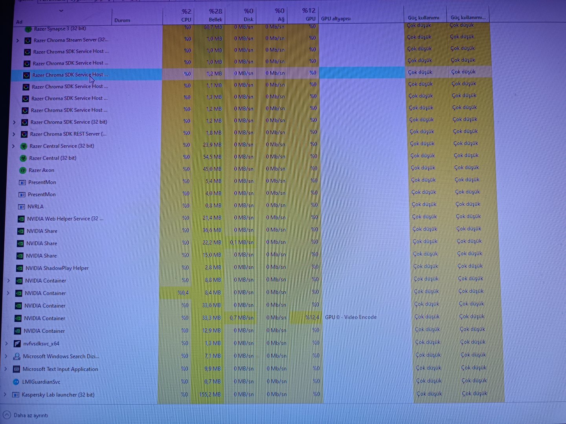
Task: Click the '23,9 MB' memory value
Action: click(x=212, y=145)
